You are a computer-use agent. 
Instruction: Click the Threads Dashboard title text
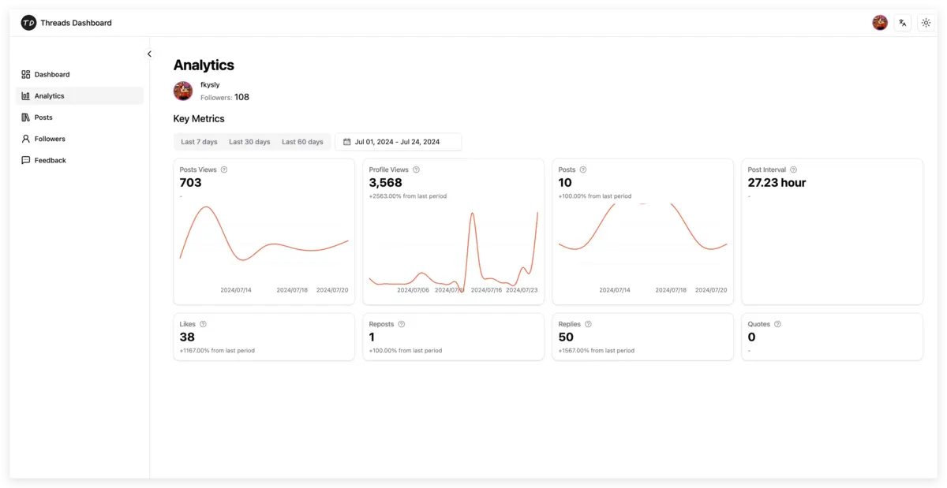76,23
